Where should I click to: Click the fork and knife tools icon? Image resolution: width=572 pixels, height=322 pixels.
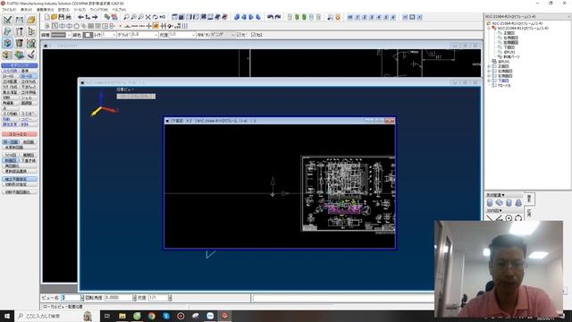pyautogui.click(x=20, y=31)
